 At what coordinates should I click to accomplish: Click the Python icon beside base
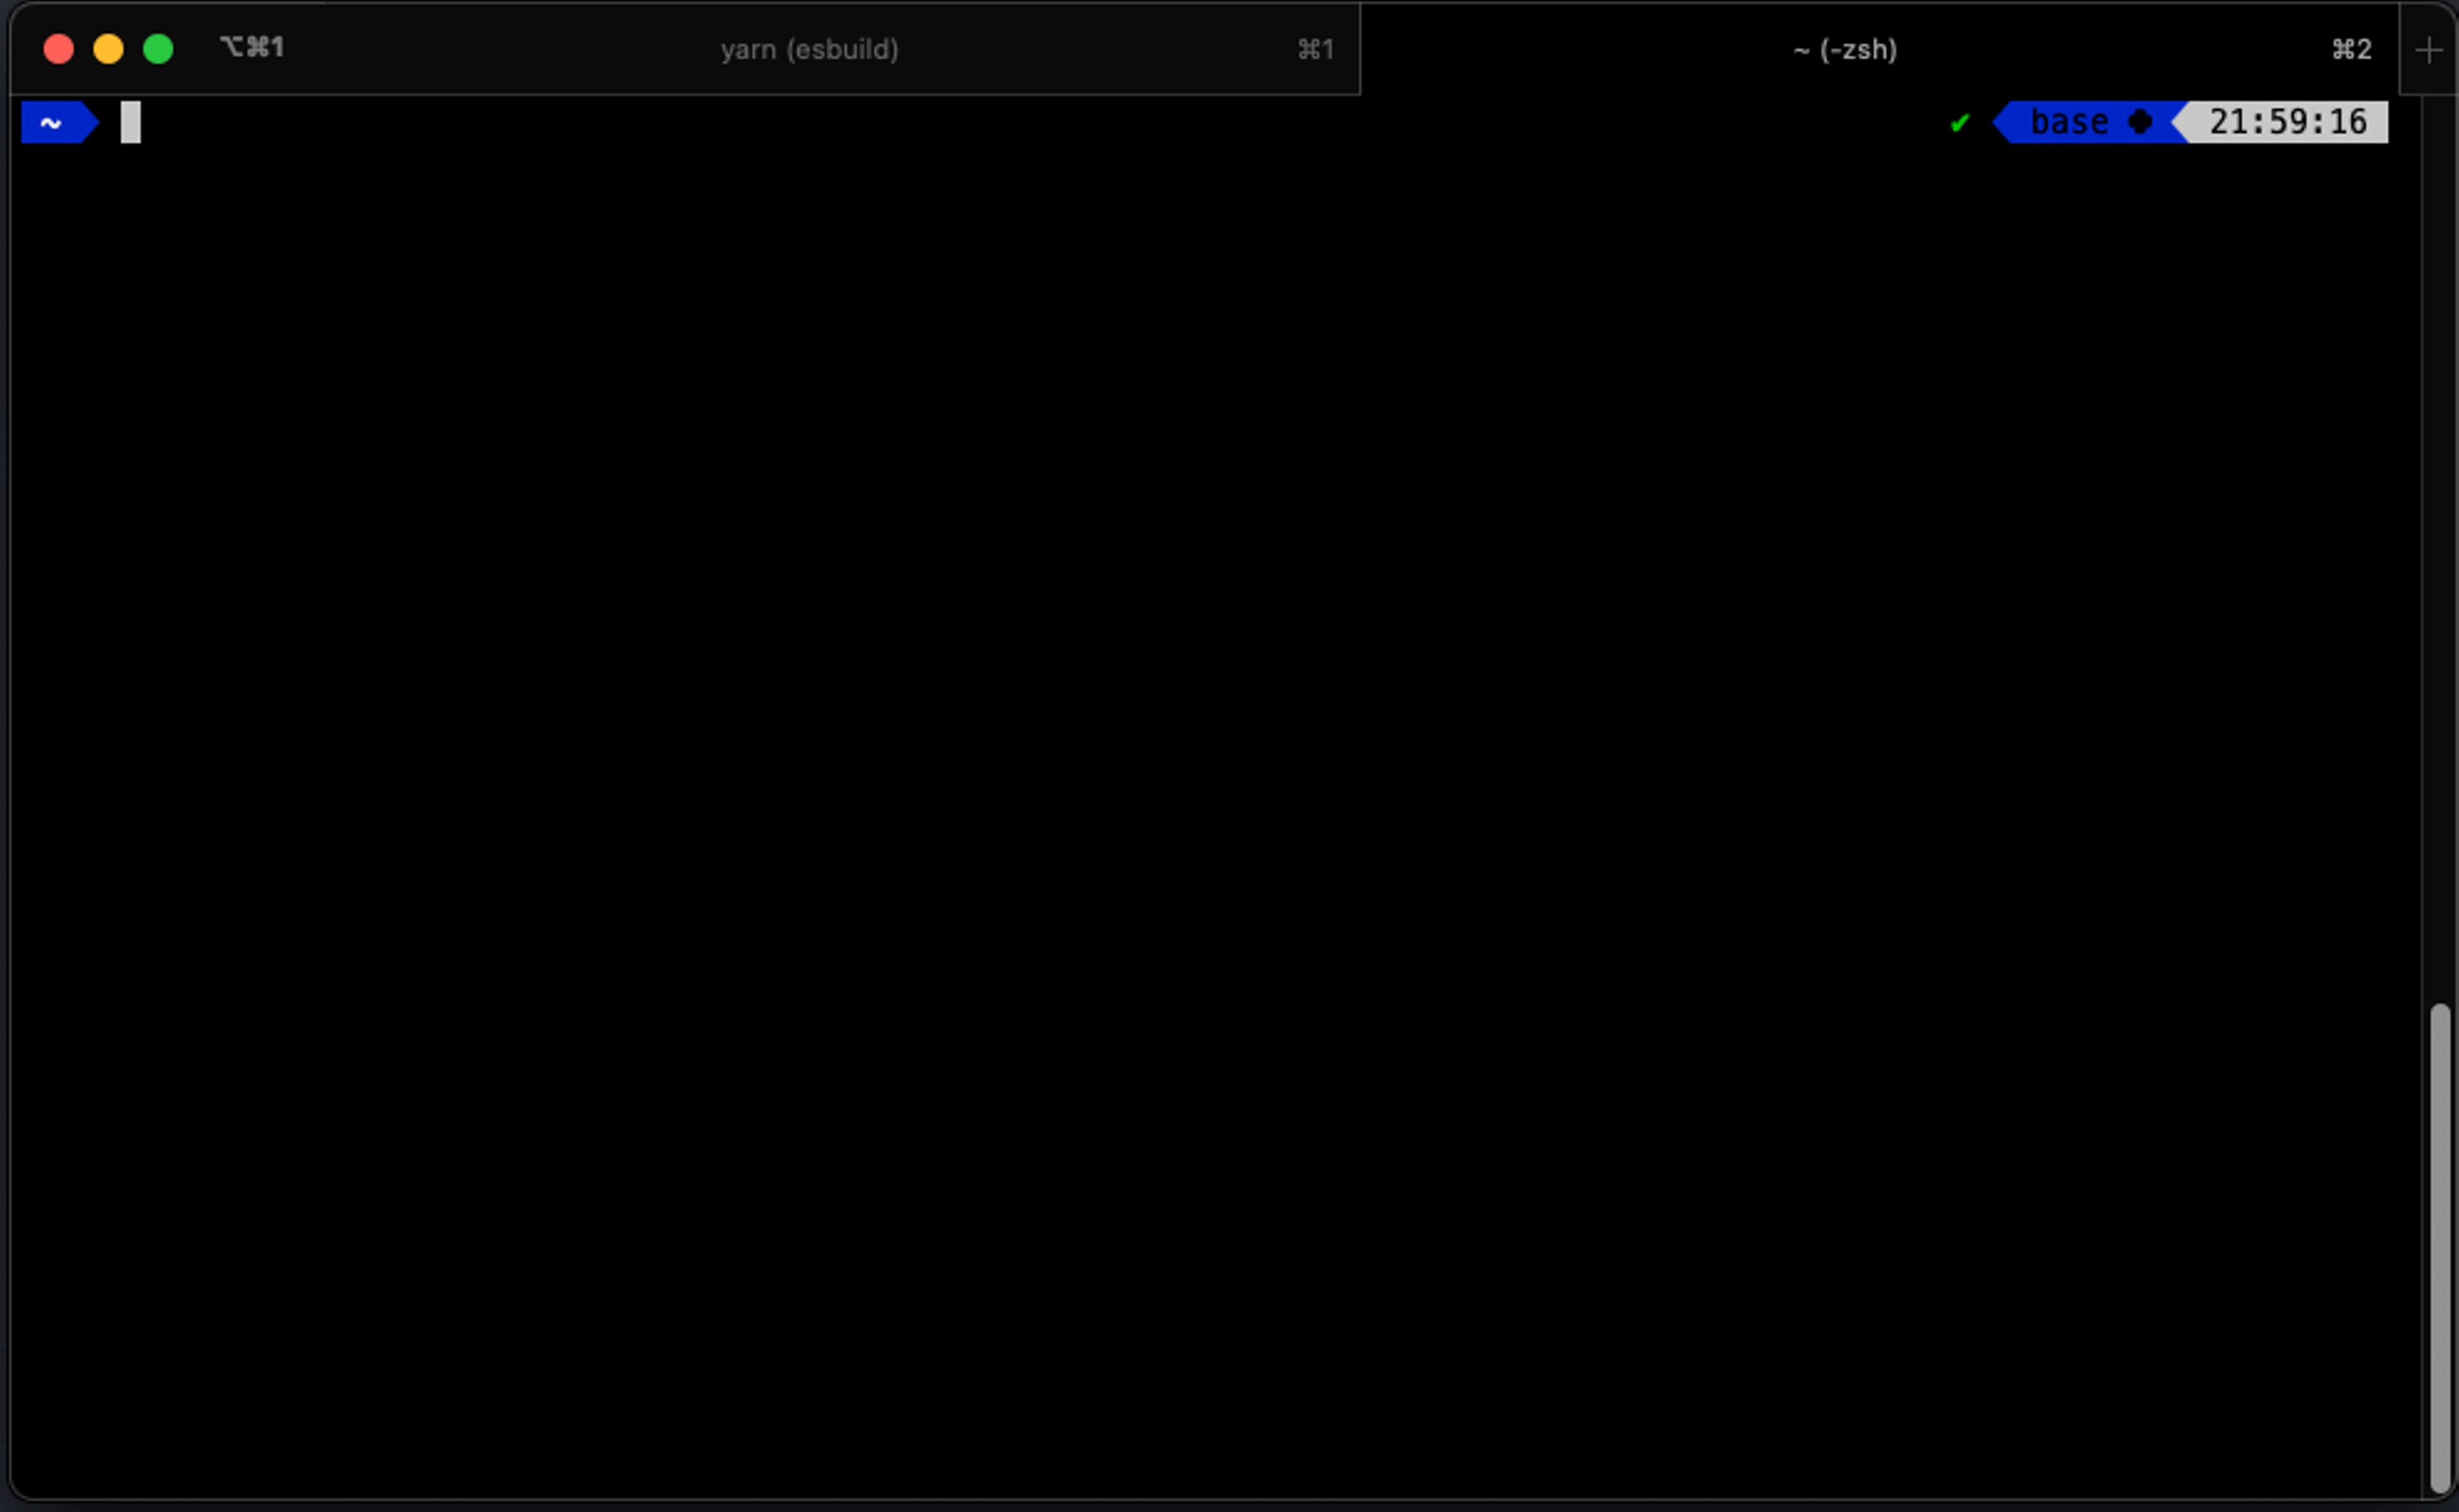(x=2141, y=122)
